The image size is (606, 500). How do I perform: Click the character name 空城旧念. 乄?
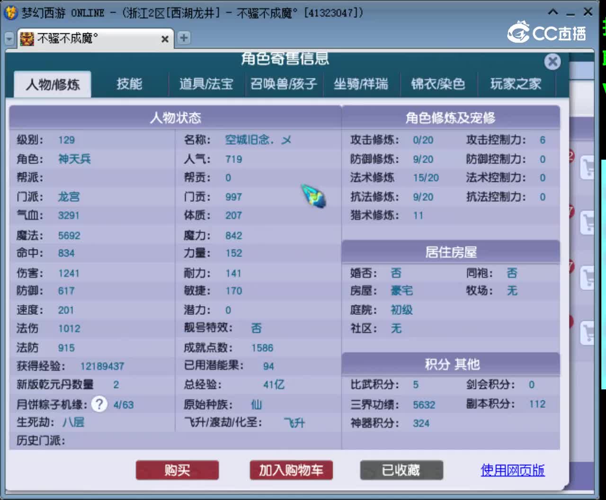[x=258, y=140]
